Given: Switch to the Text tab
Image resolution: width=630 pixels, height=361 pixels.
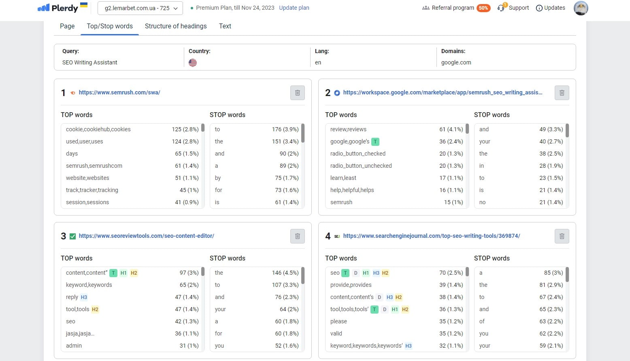Looking at the screenshot, I should click(x=225, y=26).
